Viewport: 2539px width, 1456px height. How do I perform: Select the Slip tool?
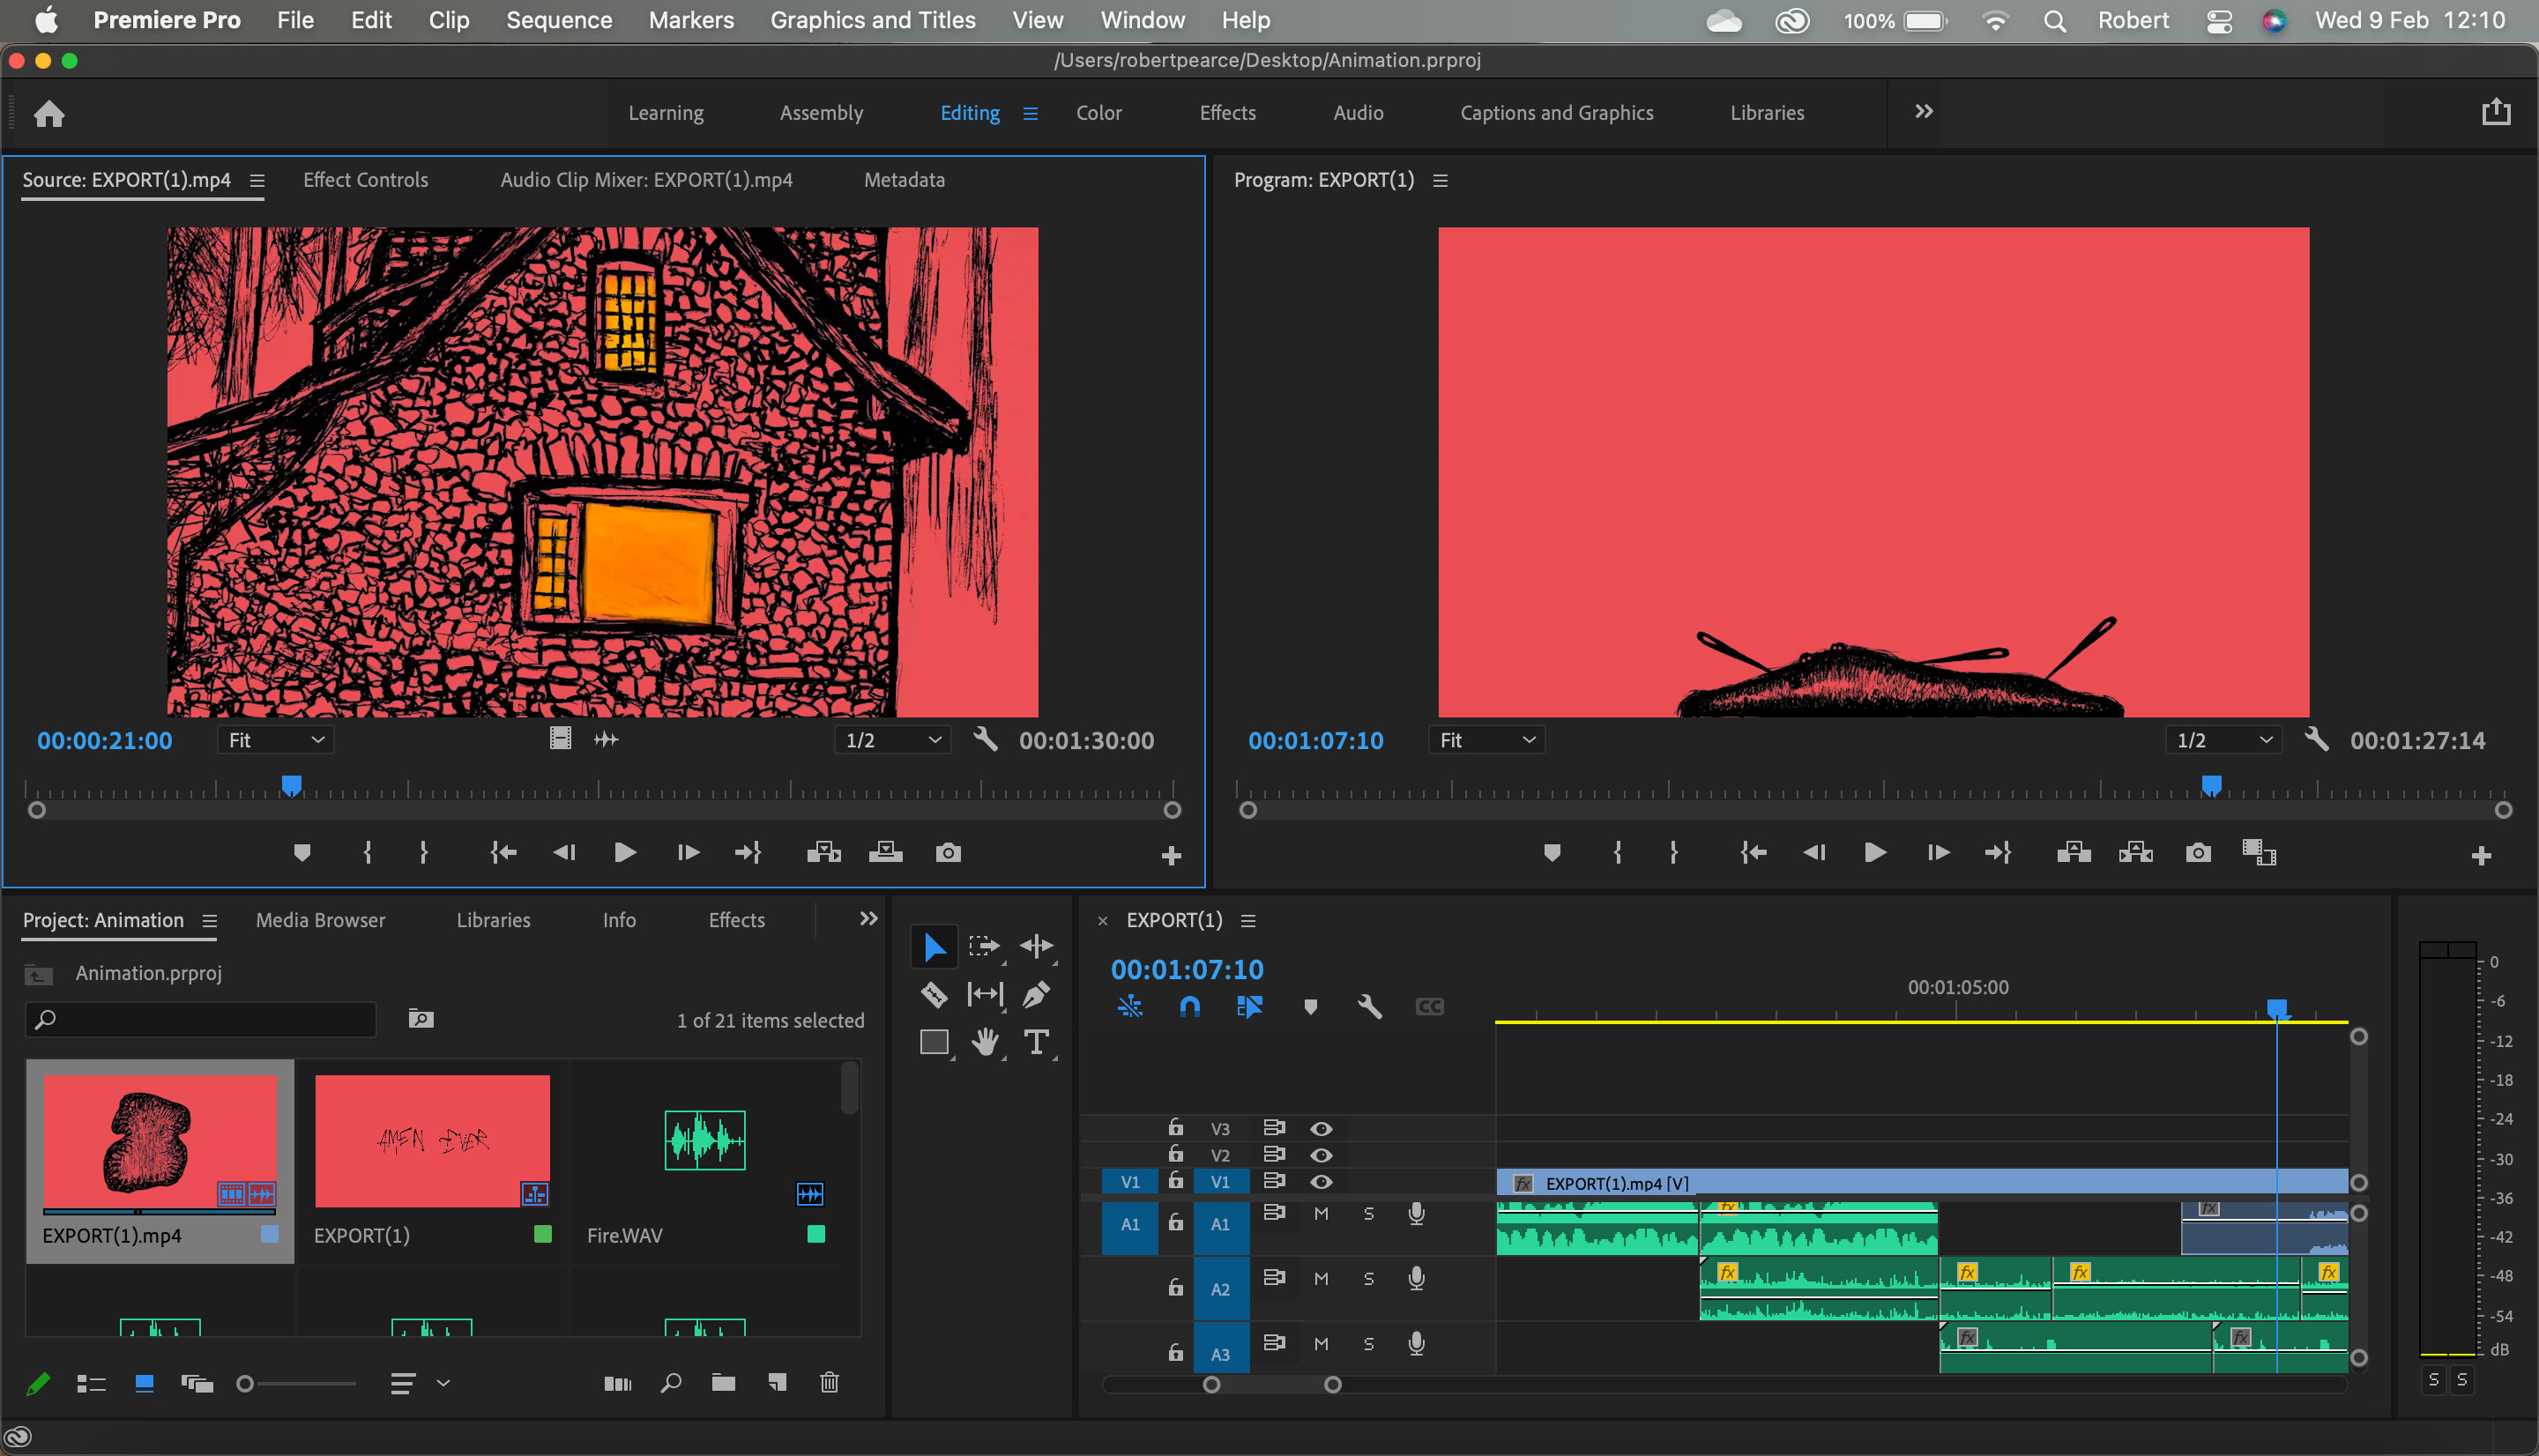(985, 994)
